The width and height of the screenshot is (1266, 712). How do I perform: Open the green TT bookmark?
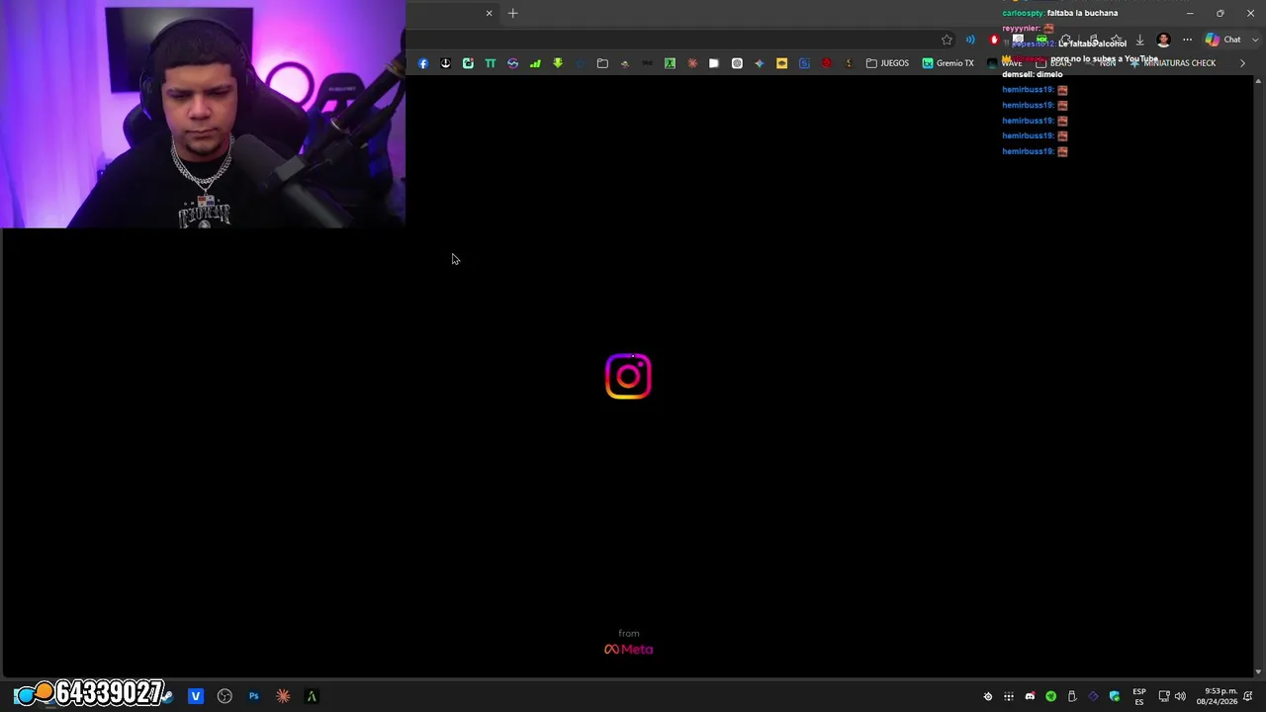(490, 63)
